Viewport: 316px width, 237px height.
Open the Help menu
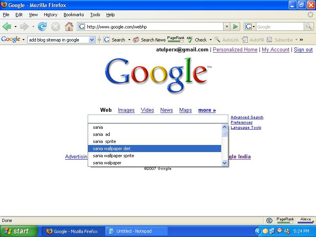pos(111,15)
